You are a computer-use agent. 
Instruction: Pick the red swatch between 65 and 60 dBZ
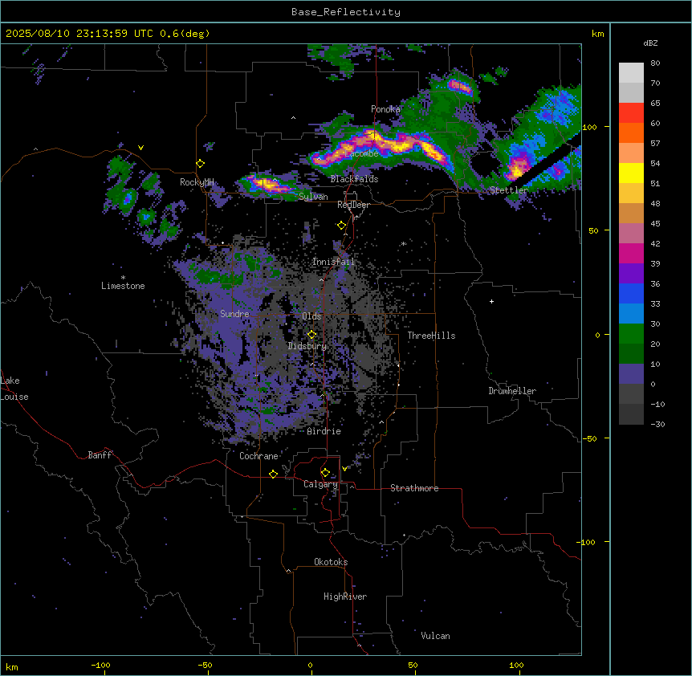(631, 113)
